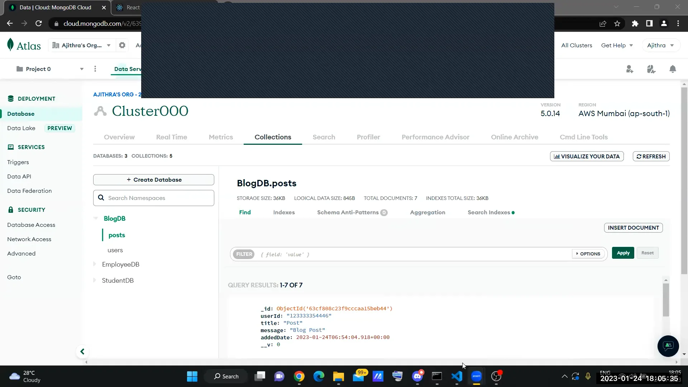
Task: Open Zoom app in taskbar
Action: pos(476,376)
